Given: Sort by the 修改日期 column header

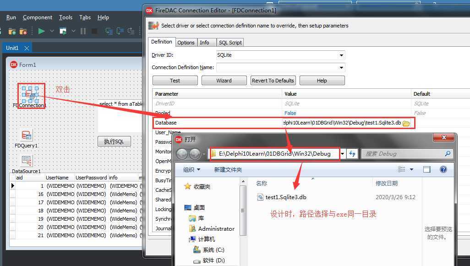Looking at the screenshot, I should (x=387, y=183).
